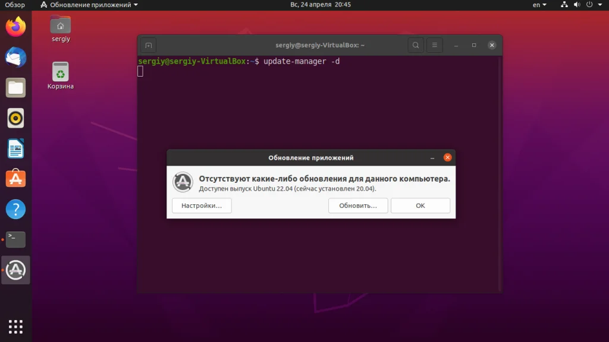The width and height of the screenshot is (609, 342).
Task: Open Ubuntu Software center
Action: pos(15,179)
